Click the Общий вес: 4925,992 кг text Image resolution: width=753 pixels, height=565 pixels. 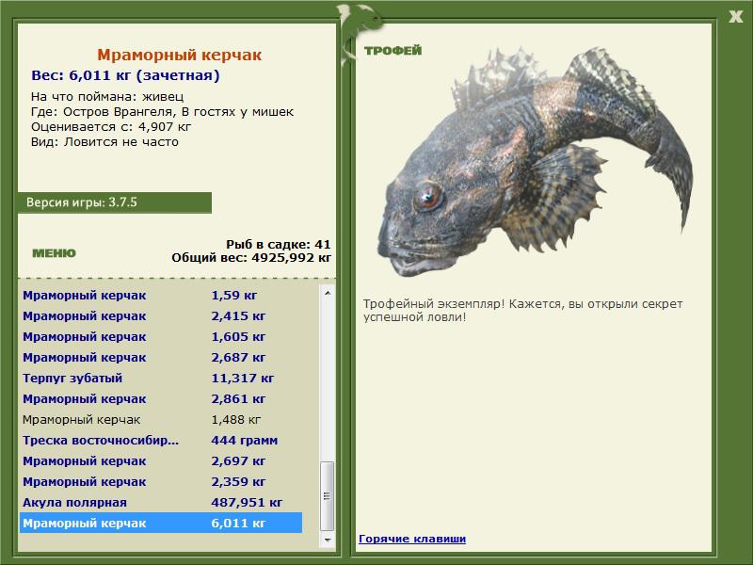point(251,257)
